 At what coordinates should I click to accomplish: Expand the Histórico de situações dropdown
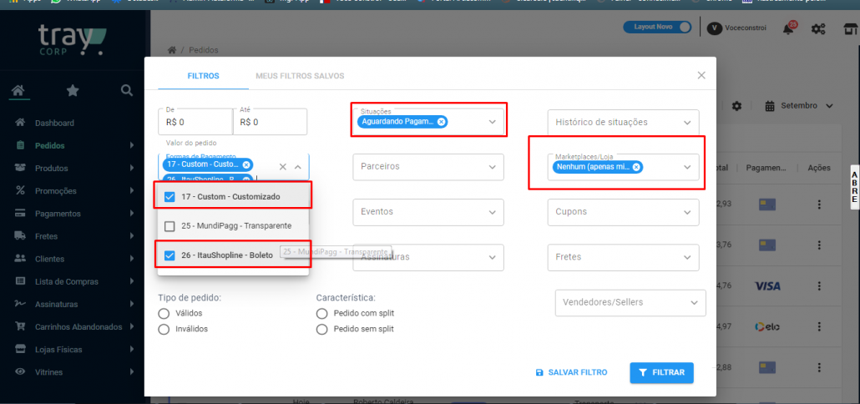point(623,123)
